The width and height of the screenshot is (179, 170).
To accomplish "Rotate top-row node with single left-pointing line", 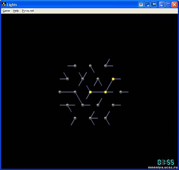I will (x=75, y=66).
